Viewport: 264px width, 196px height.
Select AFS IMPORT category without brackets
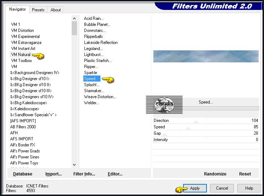[22, 139]
